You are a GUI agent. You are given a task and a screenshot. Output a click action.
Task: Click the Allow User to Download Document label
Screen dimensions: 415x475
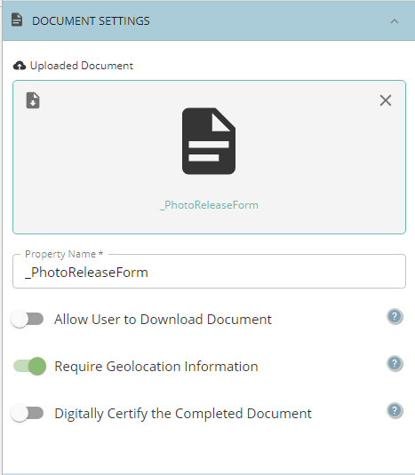(x=164, y=320)
